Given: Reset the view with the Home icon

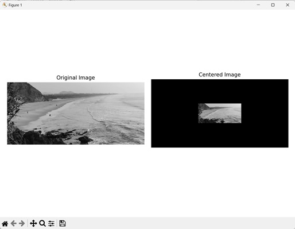Looking at the screenshot, I should [x=5, y=223].
